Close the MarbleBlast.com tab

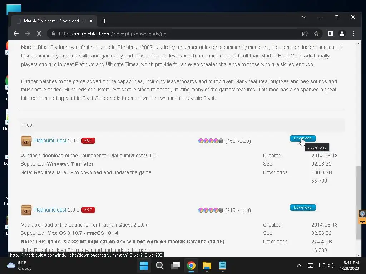(91, 21)
